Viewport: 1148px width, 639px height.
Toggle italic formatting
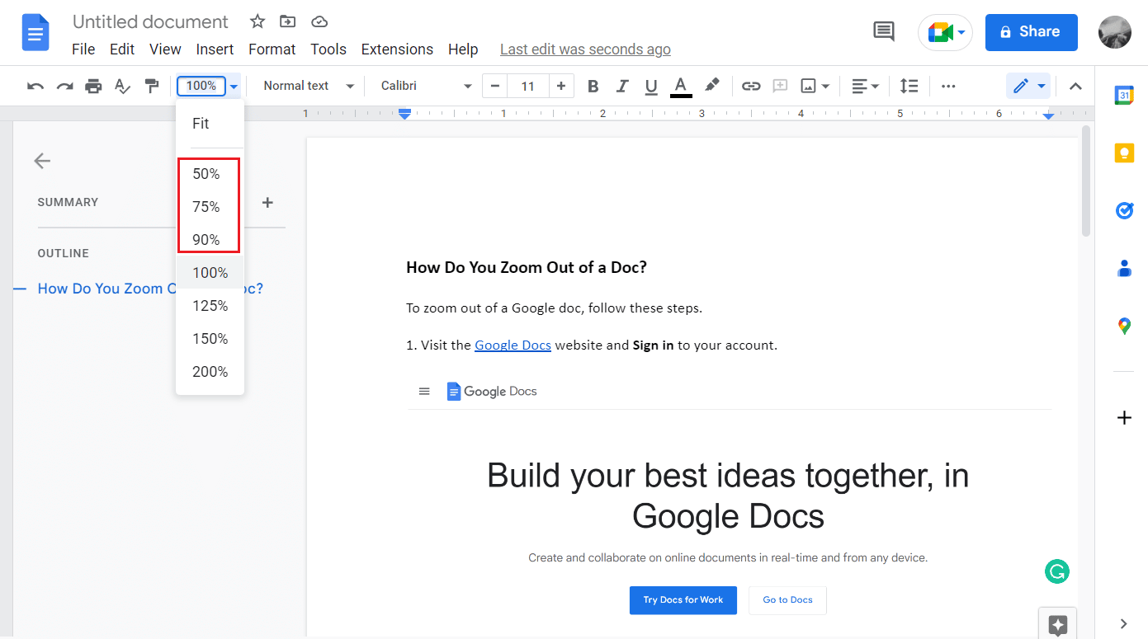point(622,86)
